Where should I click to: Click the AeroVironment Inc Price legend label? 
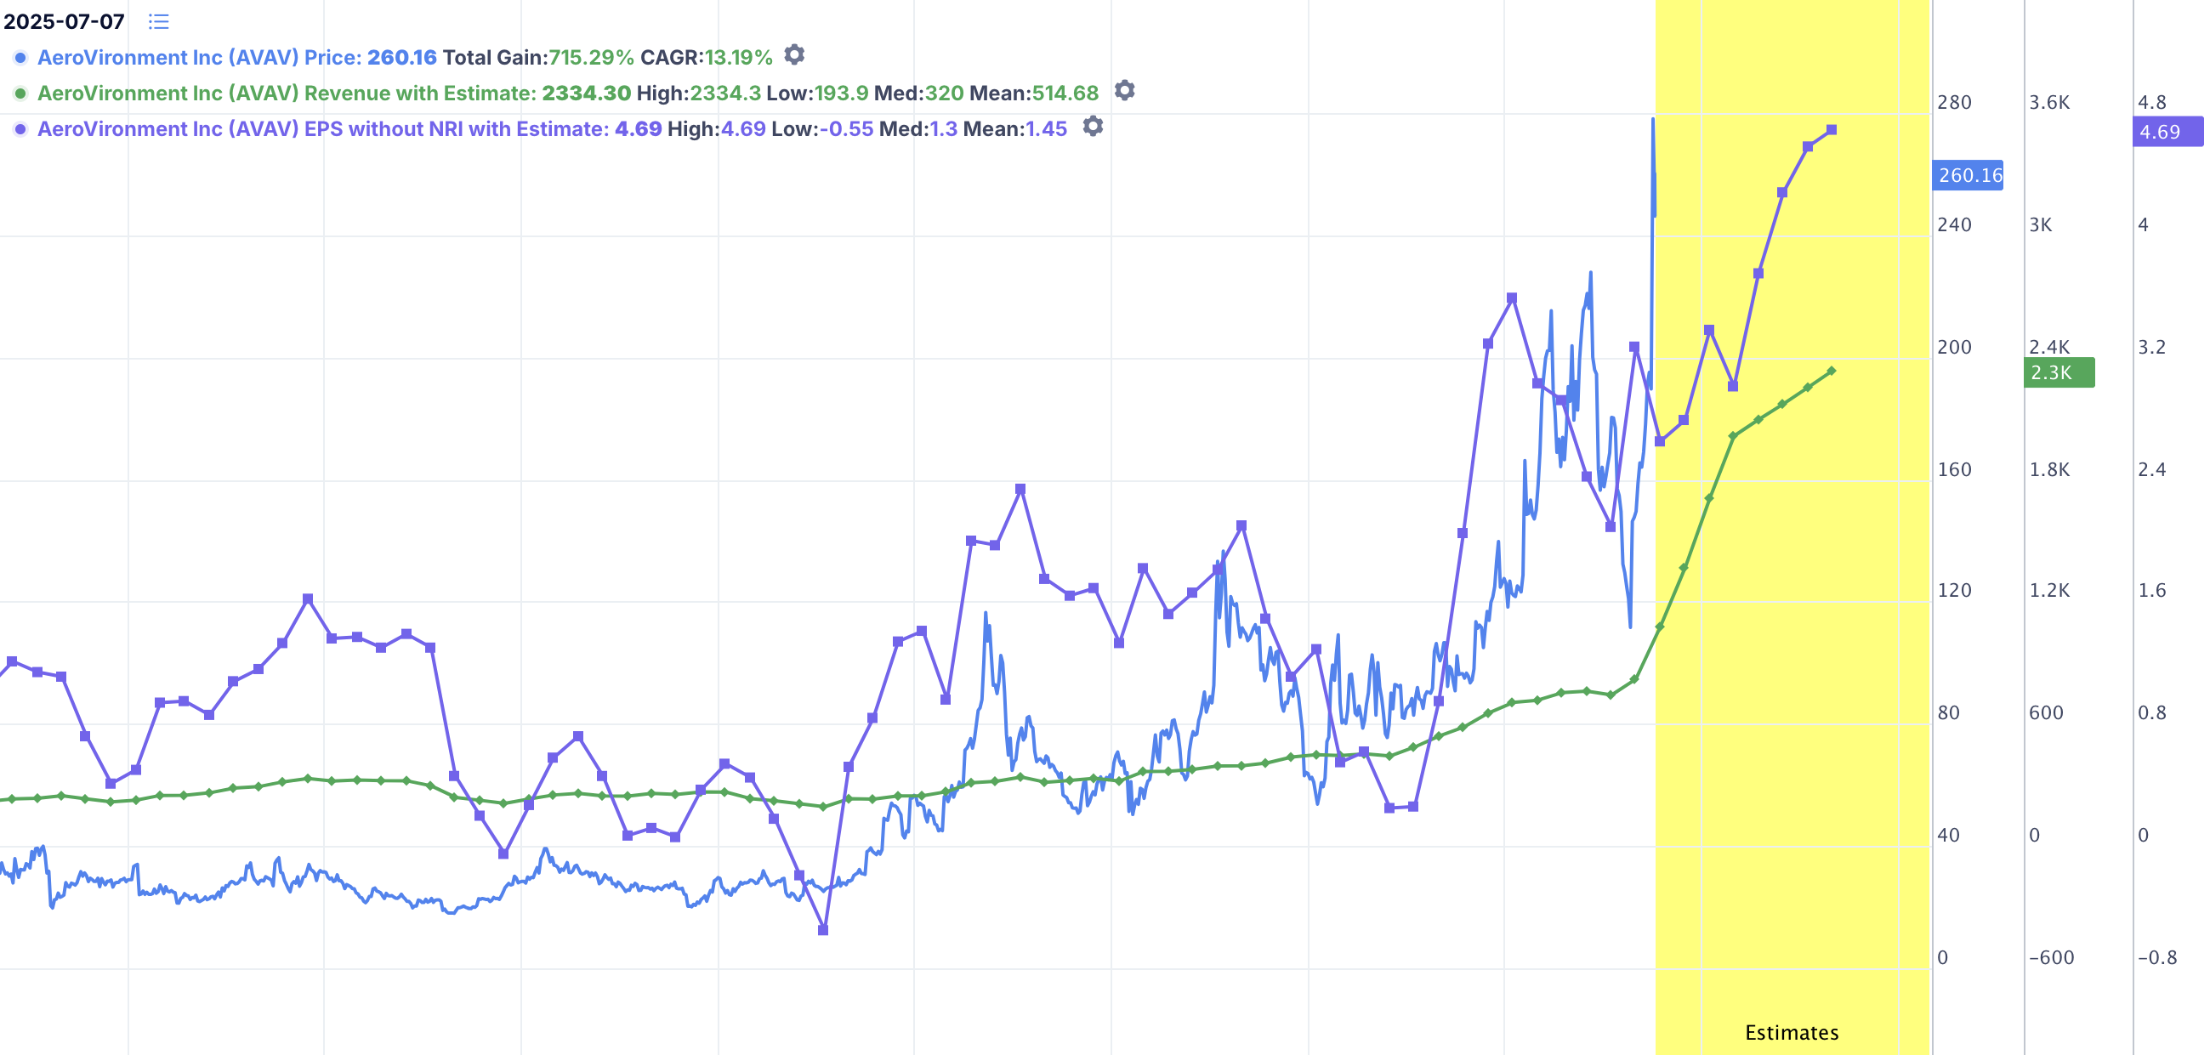(197, 58)
